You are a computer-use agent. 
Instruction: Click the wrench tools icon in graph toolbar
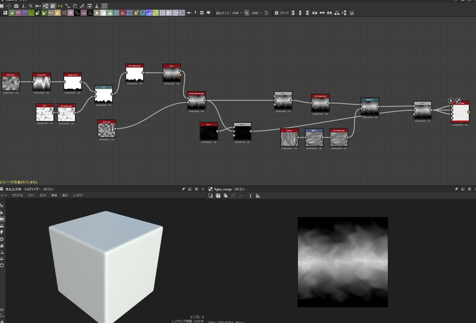(x=83, y=6)
